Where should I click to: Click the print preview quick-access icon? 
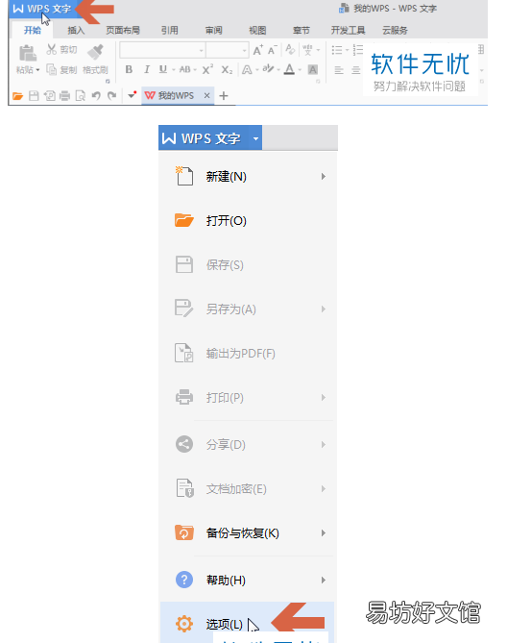click(x=81, y=96)
